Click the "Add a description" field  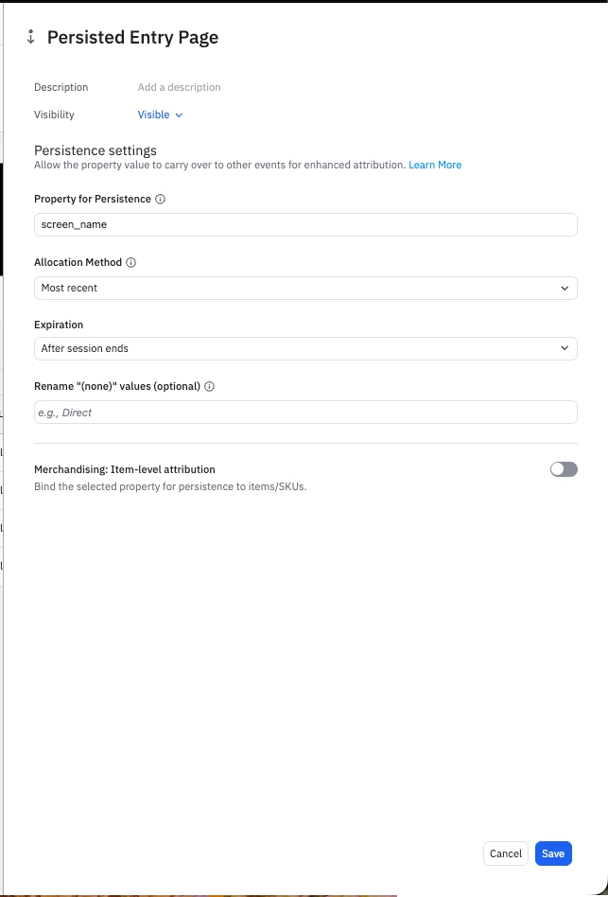pos(180,87)
